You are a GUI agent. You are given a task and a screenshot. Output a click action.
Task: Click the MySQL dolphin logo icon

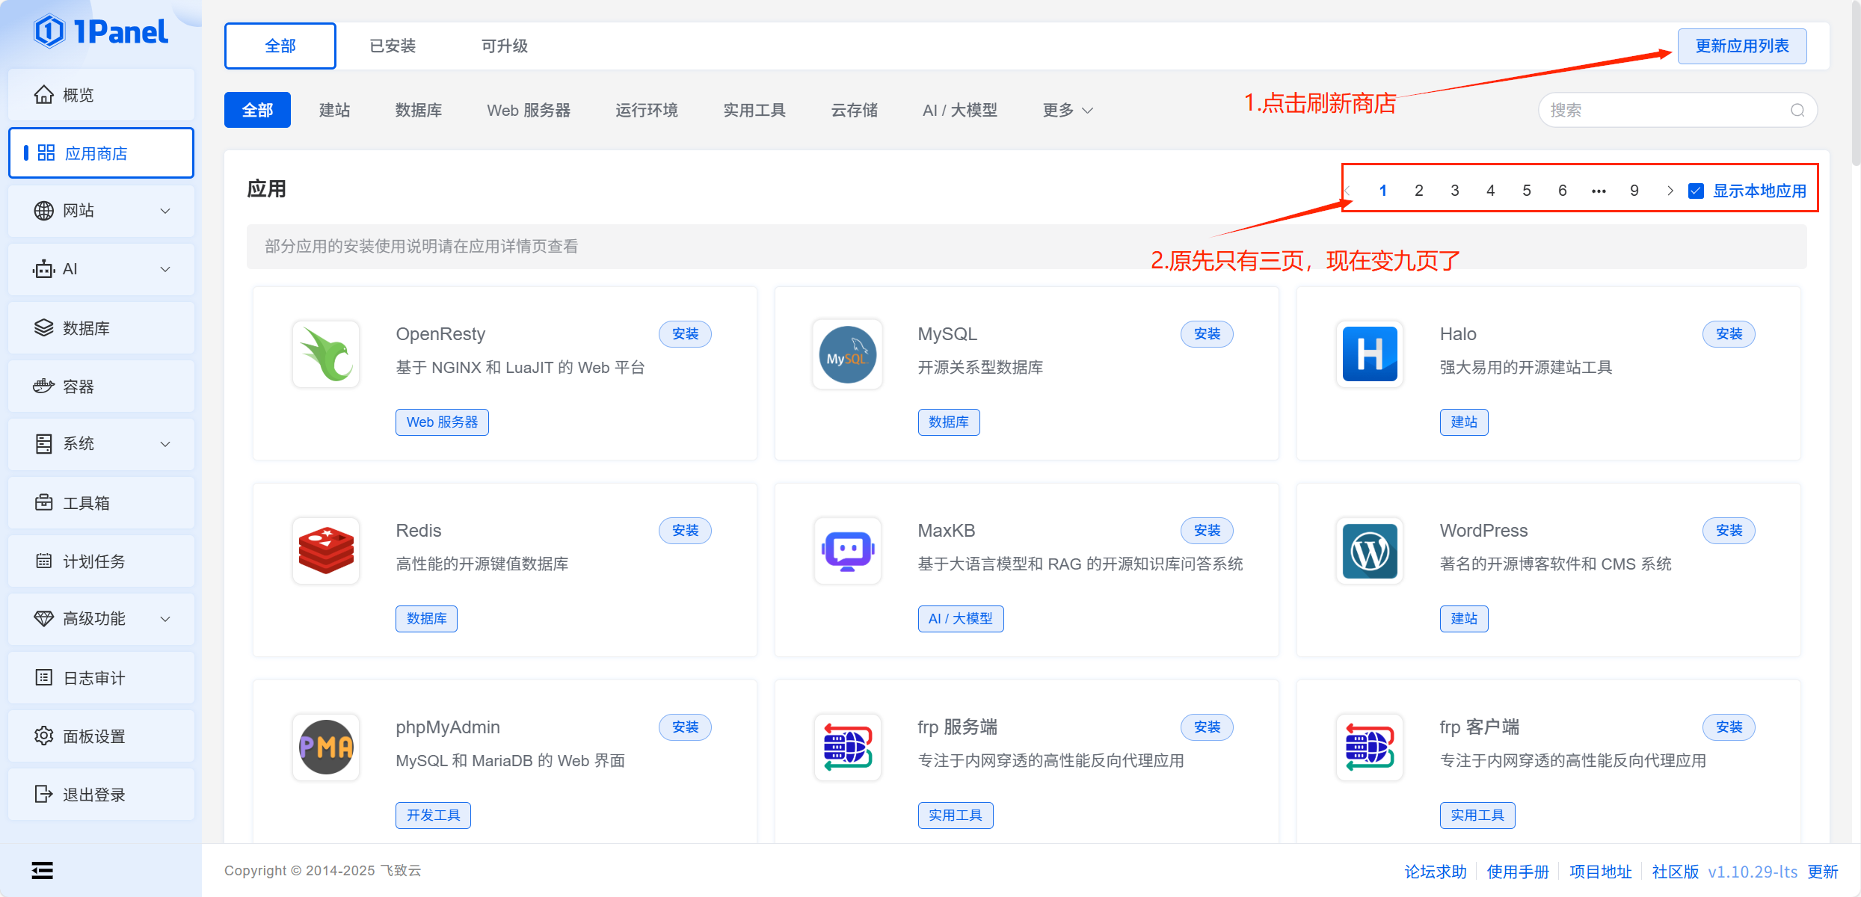847,354
